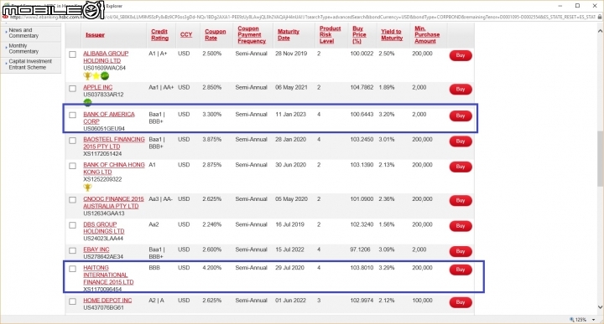Image resolution: width=604 pixels, height=324 pixels.
Task: Open Haitong International Finance 2015 link
Action: tap(108, 275)
